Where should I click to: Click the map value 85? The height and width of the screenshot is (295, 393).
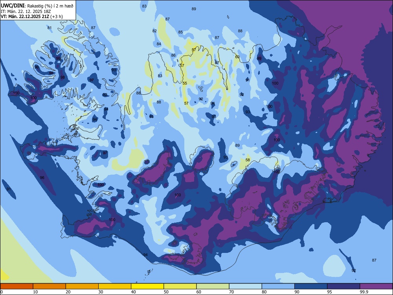pyautogui.click(x=180, y=32)
